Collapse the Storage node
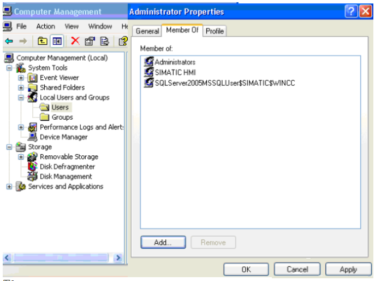 tap(9, 147)
